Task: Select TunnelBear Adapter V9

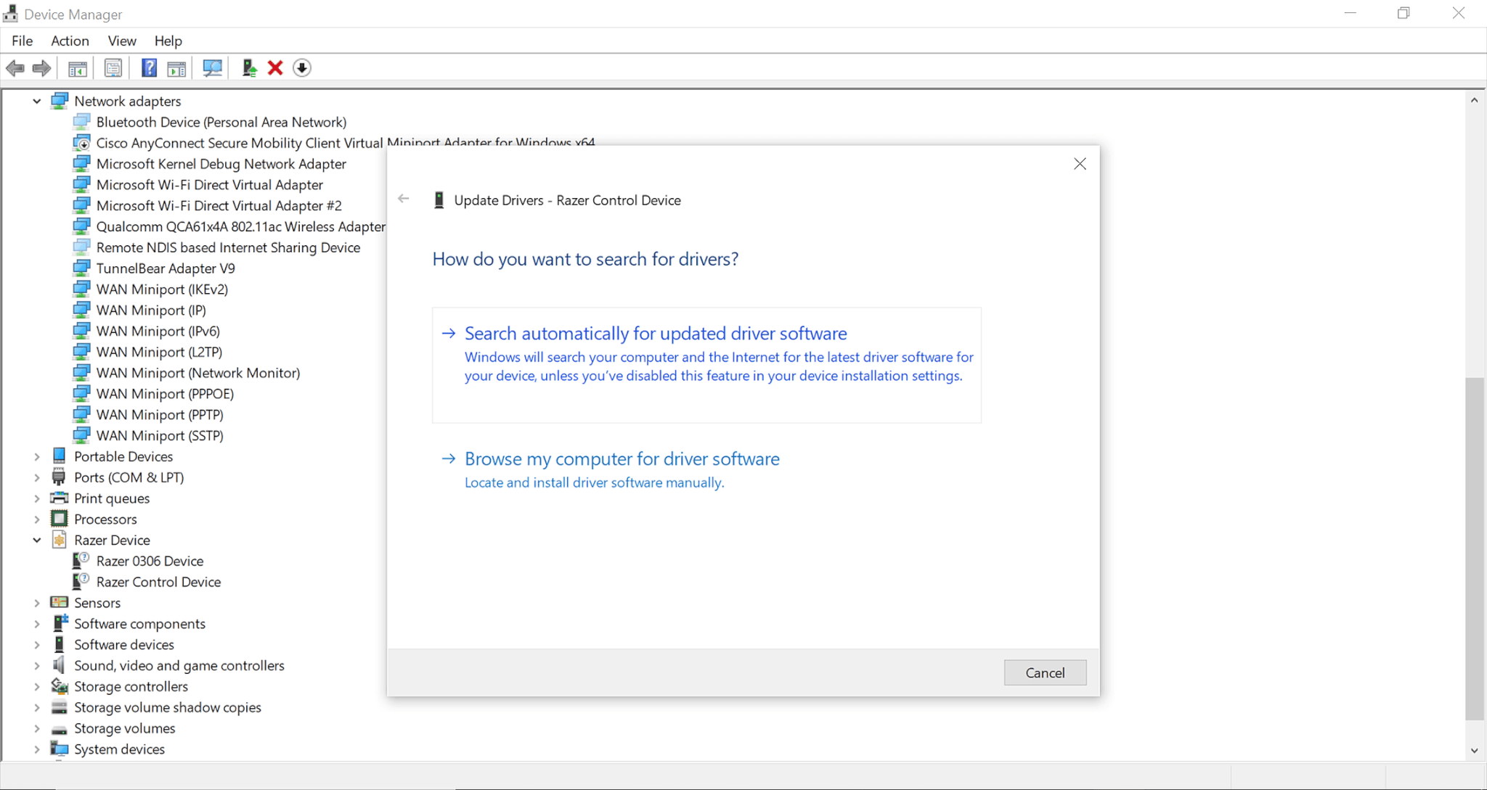Action: 166,268
